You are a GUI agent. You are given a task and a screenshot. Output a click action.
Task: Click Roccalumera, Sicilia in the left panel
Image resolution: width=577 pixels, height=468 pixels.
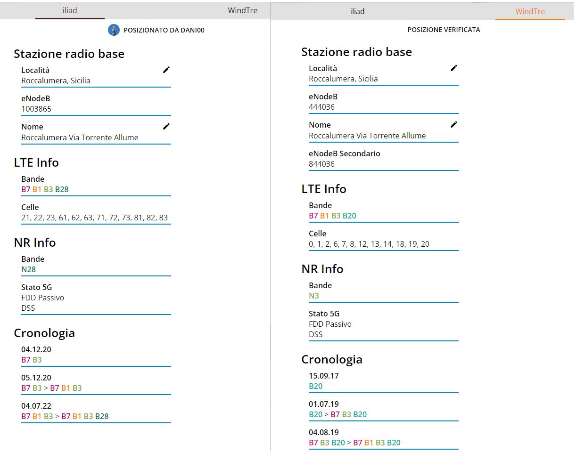coord(56,81)
